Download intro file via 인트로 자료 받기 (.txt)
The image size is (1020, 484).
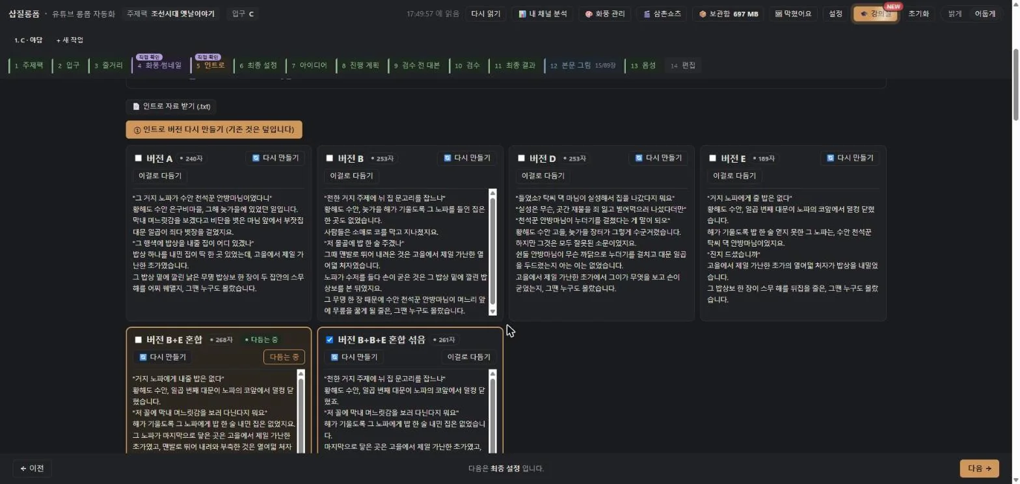(x=171, y=106)
